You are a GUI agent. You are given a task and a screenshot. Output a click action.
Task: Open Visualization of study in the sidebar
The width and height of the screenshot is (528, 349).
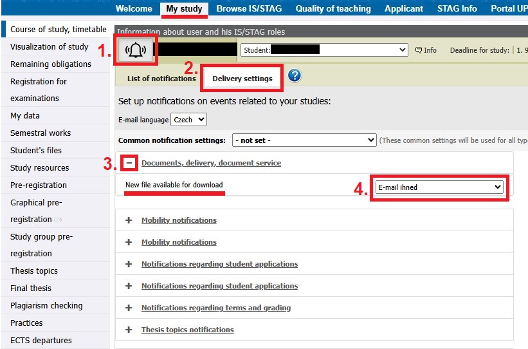pos(50,46)
